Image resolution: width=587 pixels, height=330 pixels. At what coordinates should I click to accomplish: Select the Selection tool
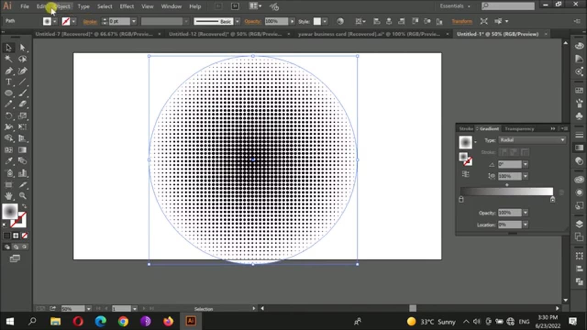tap(9, 48)
